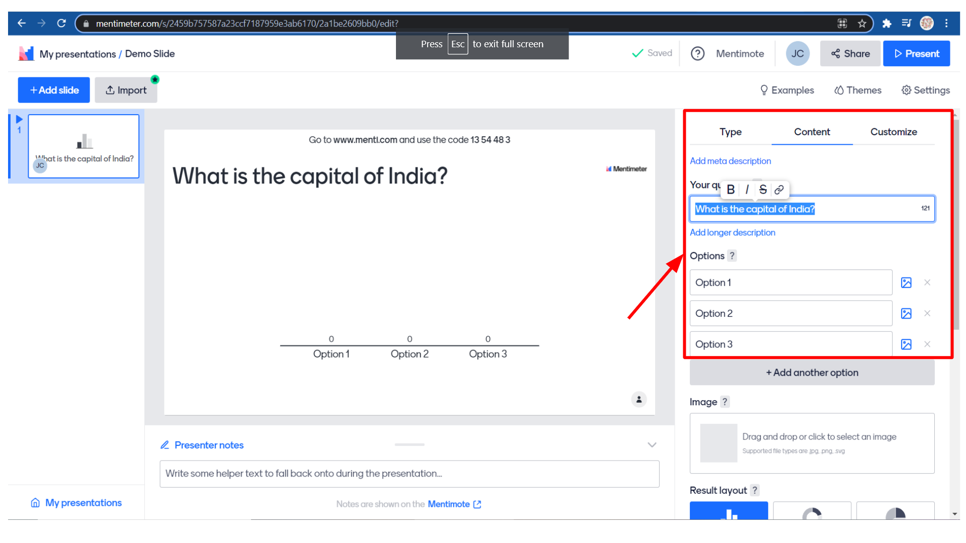Viewport: 966px width, 543px height.
Task: Switch to the Type tab
Action: (x=731, y=132)
